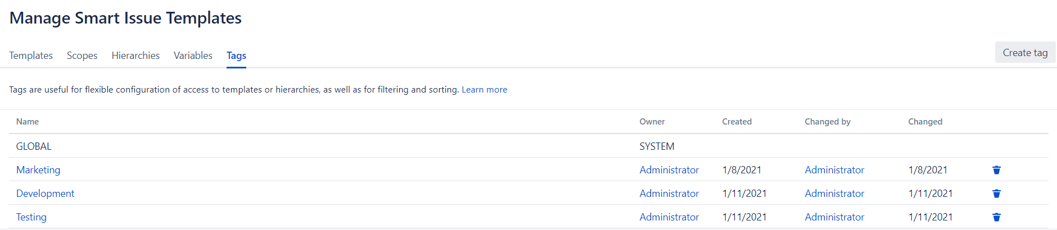Click Administrator owner of Development row
This screenshot has height=230, width=1057.
[x=669, y=194]
